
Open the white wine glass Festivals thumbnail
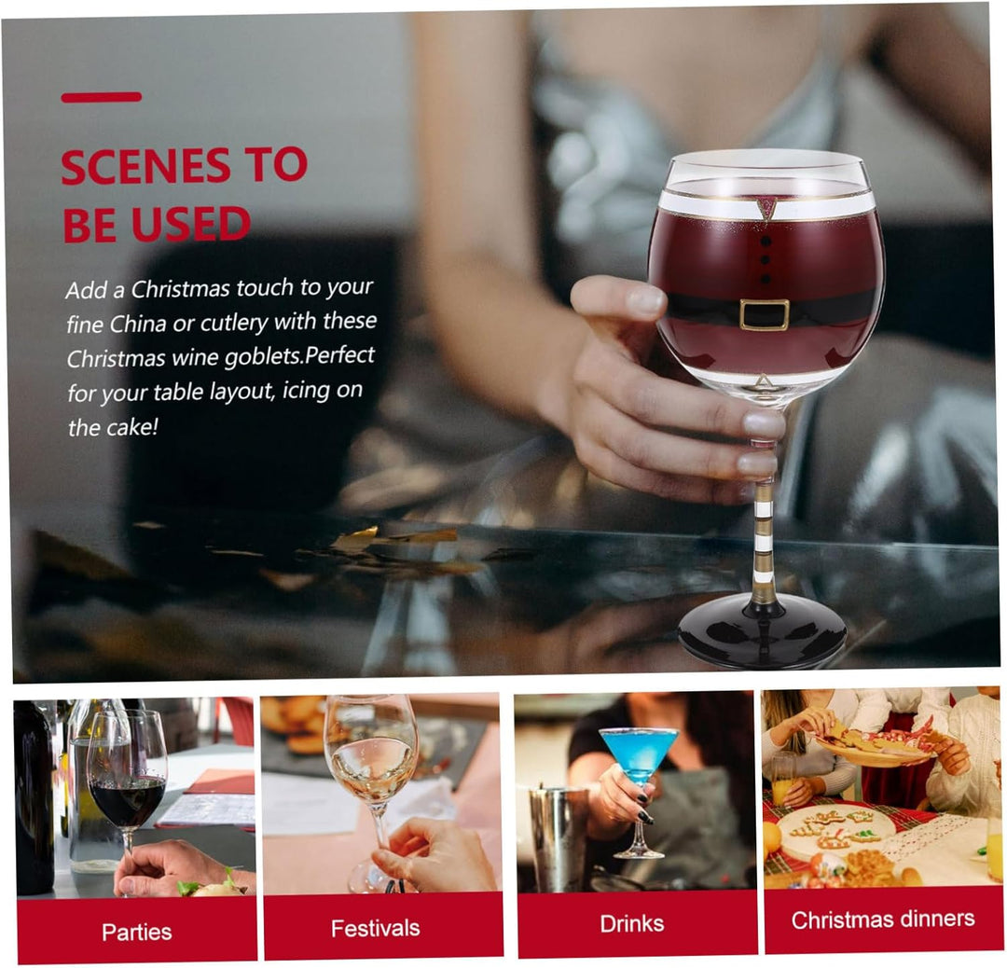pos(380,794)
